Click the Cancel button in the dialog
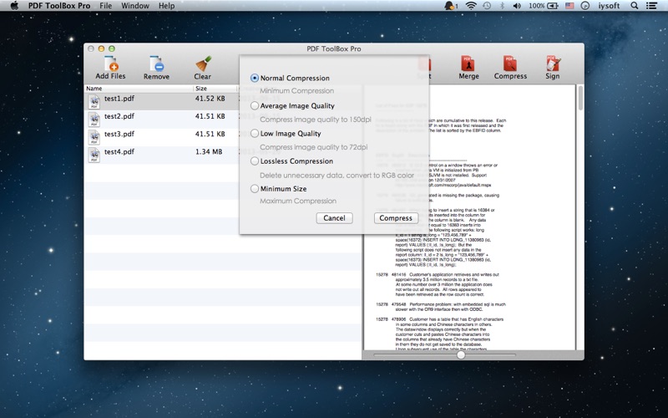668x418 pixels. point(334,218)
